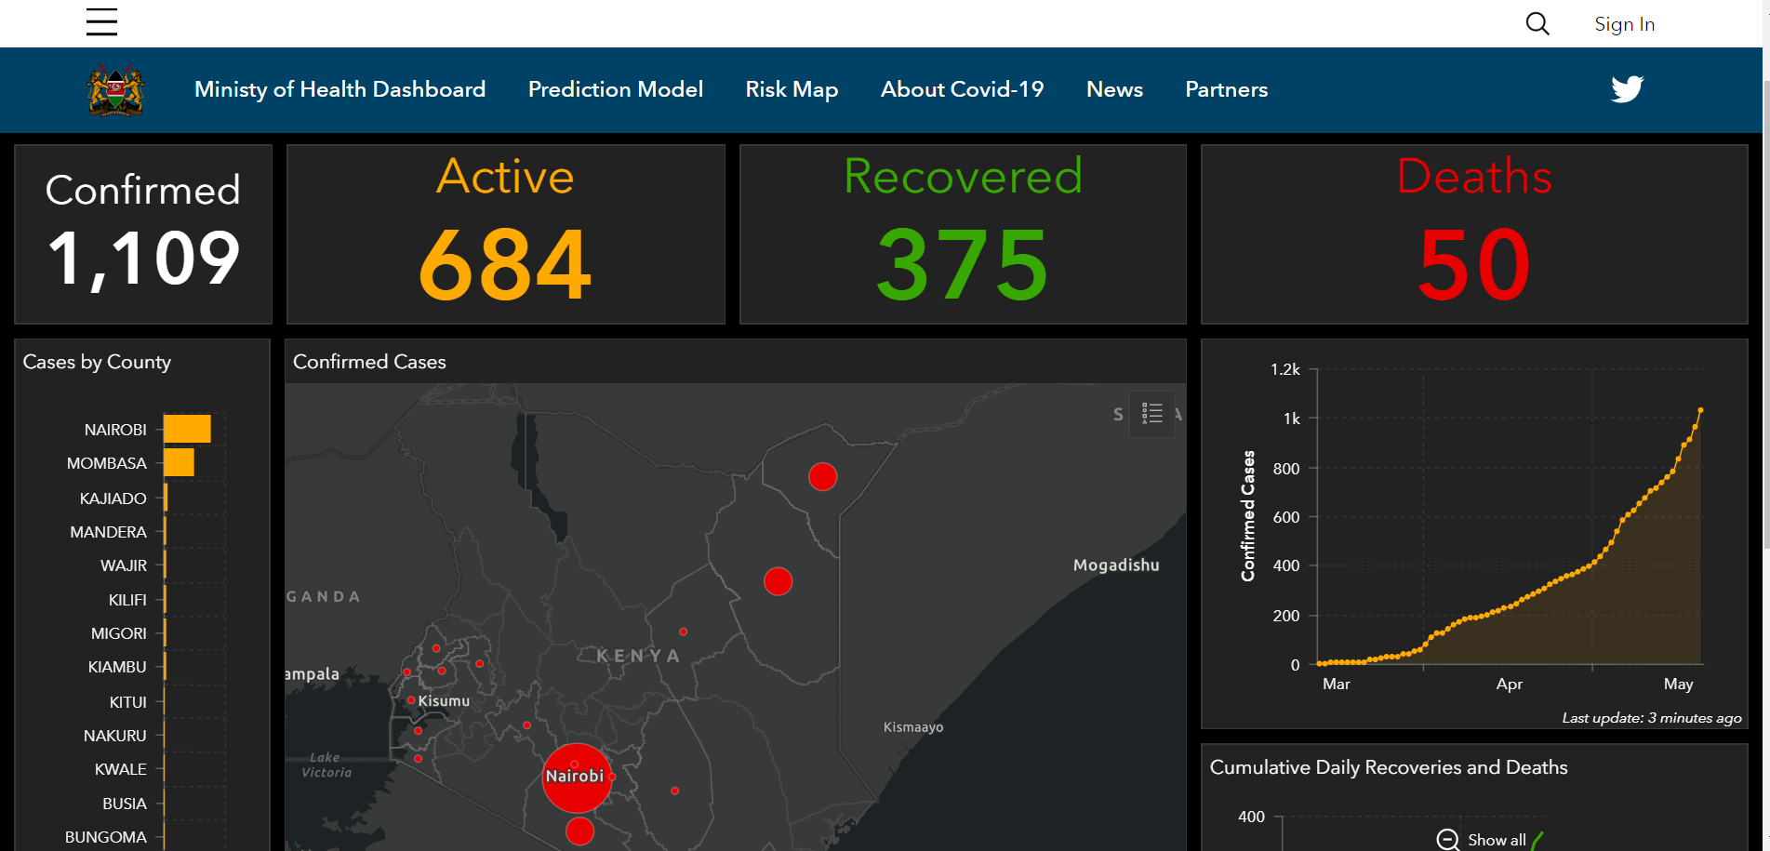Select the NAIROBI bar in county chart
Screen dimensions: 1770x851
pos(187,429)
